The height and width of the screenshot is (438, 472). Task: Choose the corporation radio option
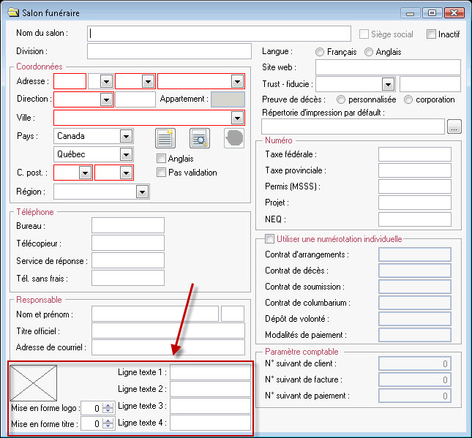408,99
